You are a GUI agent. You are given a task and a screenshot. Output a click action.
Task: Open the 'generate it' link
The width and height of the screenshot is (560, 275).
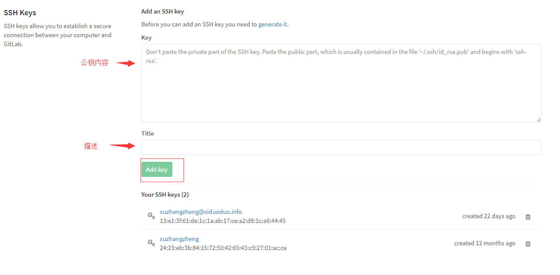coord(273,25)
